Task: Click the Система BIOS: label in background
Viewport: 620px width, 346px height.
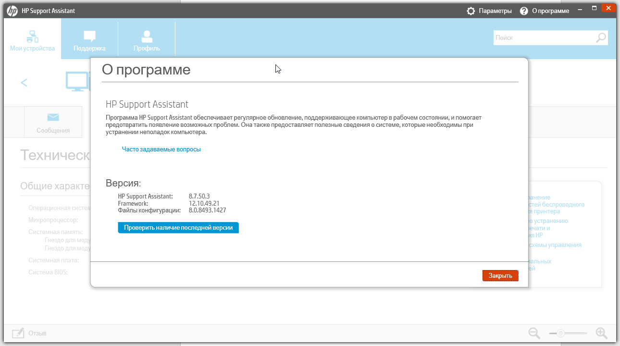Action: pyautogui.click(x=48, y=272)
